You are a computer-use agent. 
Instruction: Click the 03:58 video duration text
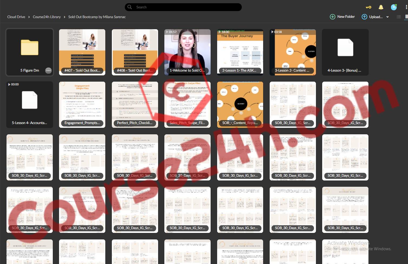278,32
